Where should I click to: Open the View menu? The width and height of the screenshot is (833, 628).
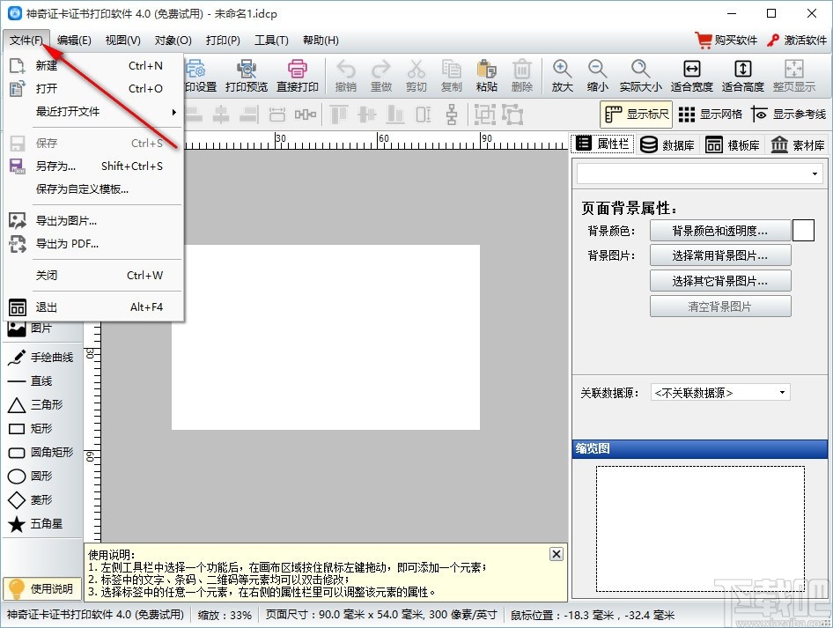tap(122, 41)
